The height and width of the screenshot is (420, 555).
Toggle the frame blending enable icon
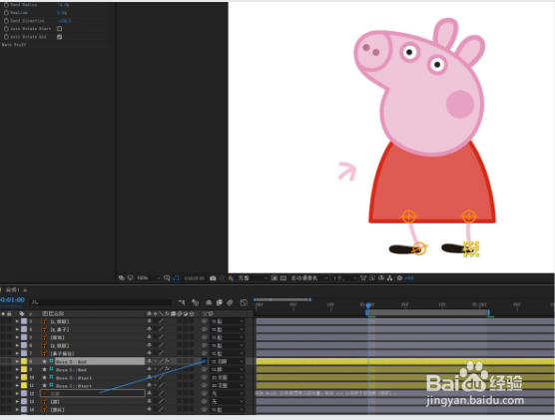click(x=220, y=302)
